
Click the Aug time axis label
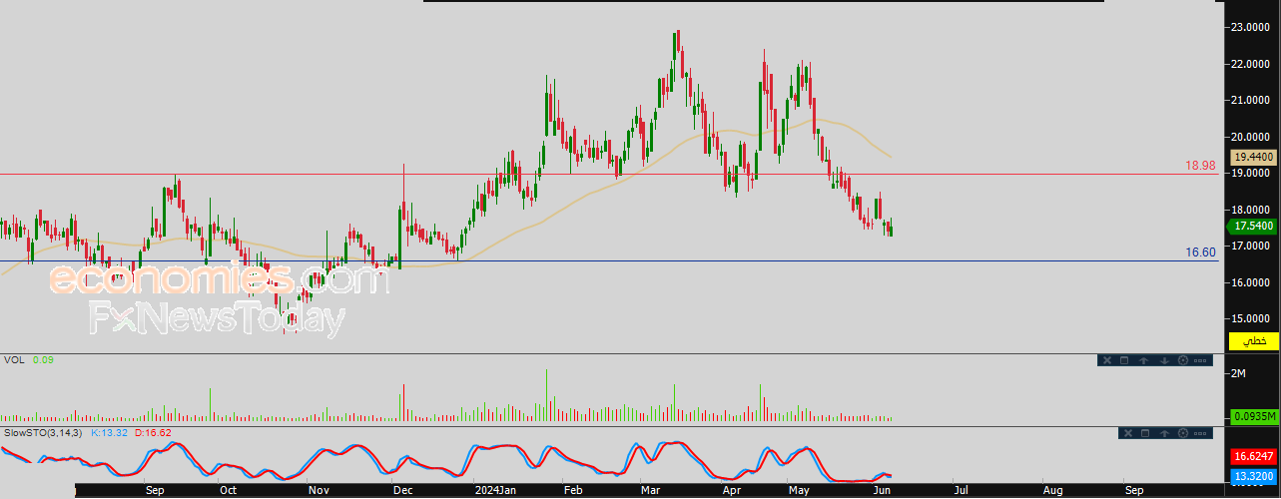point(1052,491)
